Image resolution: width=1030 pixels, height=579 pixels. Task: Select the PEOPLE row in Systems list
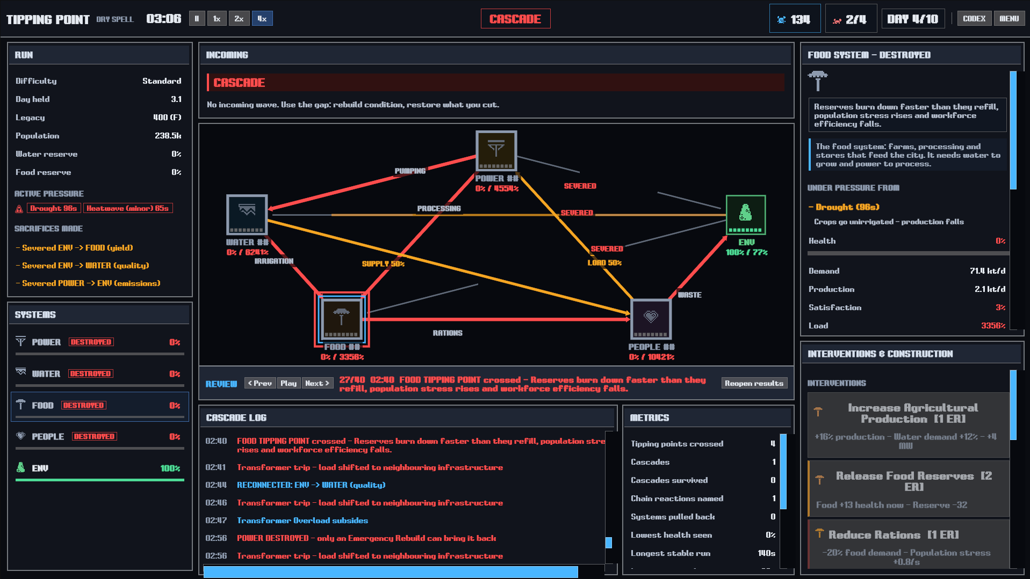(x=100, y=438)
